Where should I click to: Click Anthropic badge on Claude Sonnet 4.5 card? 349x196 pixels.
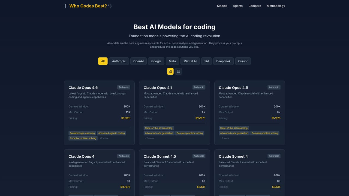pyautogui.click(x=199, y=156)
